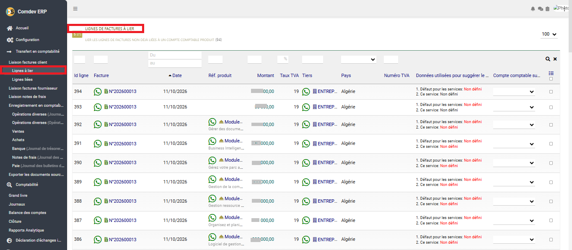Click the building company icon in row 390
572x250 pixels.
tap(315, 162)
